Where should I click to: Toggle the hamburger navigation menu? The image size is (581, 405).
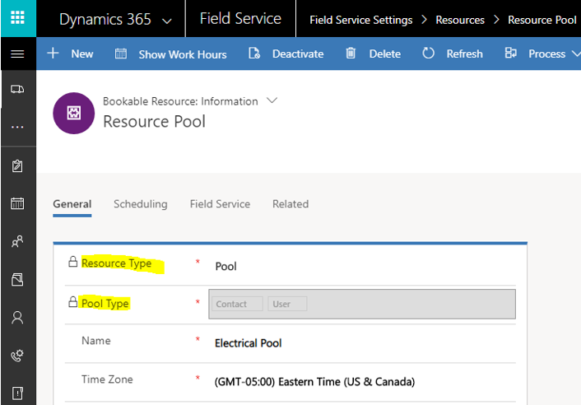[x=17, y=54]
